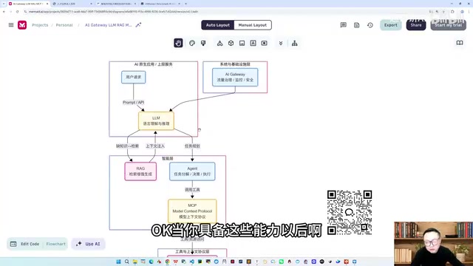This screenshot has width=473, height=266.
Task: Open File Explorer from taskbar
Action: tap(135, 262)
